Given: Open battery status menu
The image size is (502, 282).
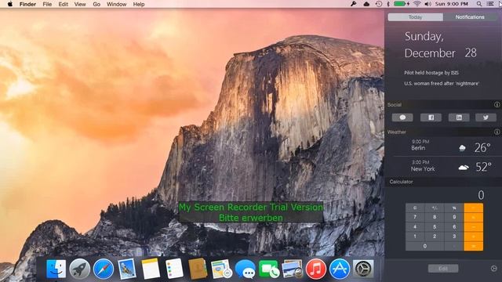Looking at the screenshot, I should [402, 4].
